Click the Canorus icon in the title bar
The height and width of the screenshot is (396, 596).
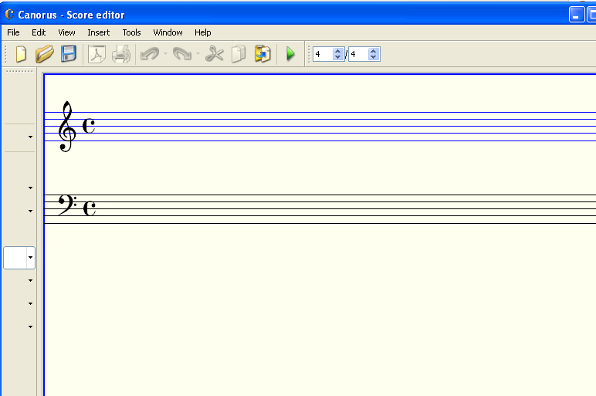(x=9, y=15)
